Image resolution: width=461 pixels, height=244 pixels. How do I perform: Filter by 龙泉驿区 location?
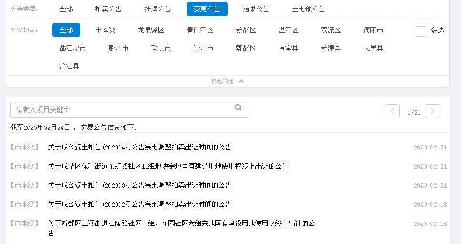pyautogui.click(x=151, y=30)
